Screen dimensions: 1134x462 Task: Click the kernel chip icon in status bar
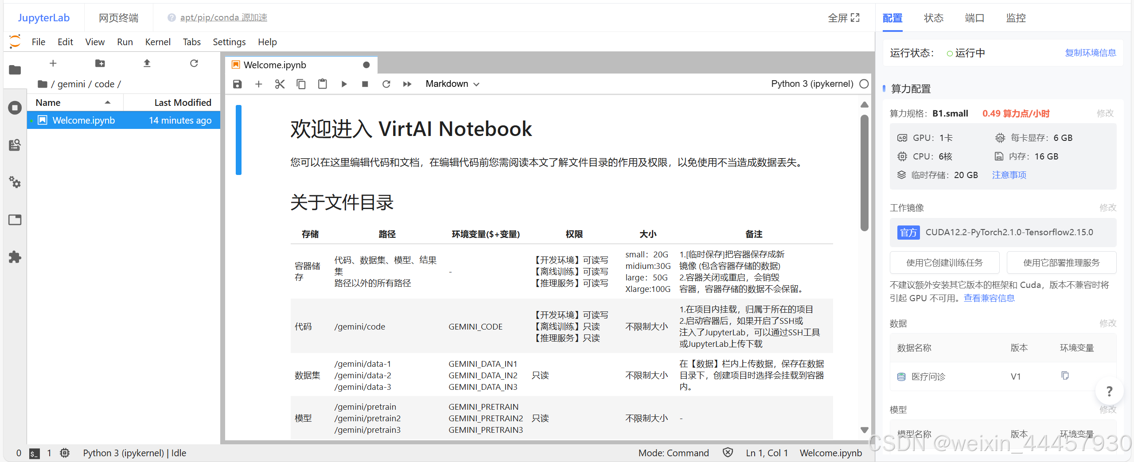coord(65,453)
